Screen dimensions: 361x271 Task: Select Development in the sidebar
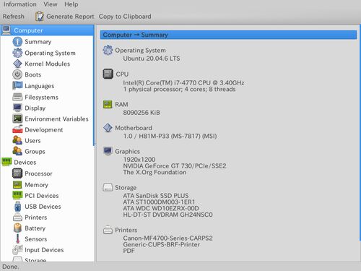pyautogui.click(x=44, y=129)
